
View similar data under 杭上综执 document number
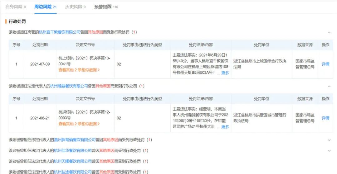(x=79, y=70)
